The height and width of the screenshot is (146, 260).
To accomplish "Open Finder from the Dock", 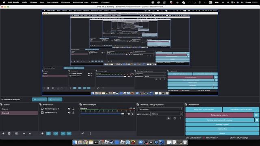I will coord(75,142).
